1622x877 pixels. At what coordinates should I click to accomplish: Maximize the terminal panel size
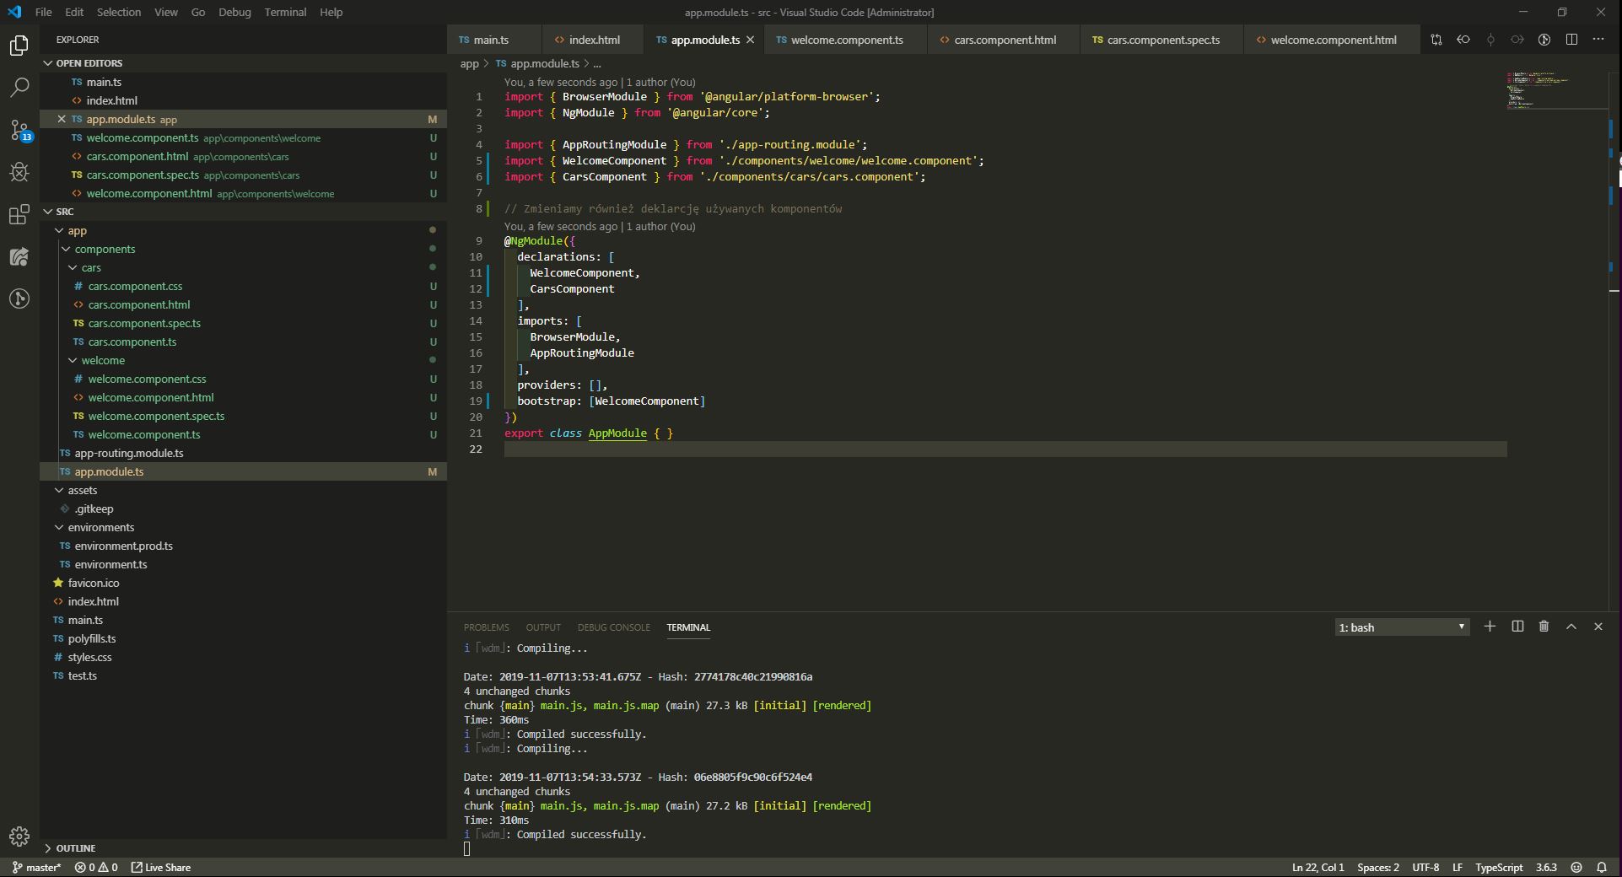coord(1571,627)
